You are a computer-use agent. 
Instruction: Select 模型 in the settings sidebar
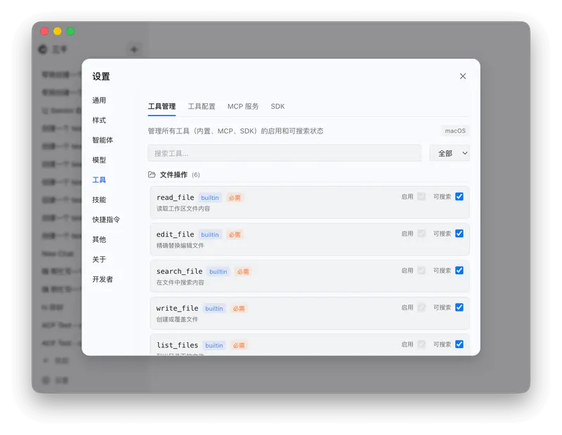(x=98, y=159)
